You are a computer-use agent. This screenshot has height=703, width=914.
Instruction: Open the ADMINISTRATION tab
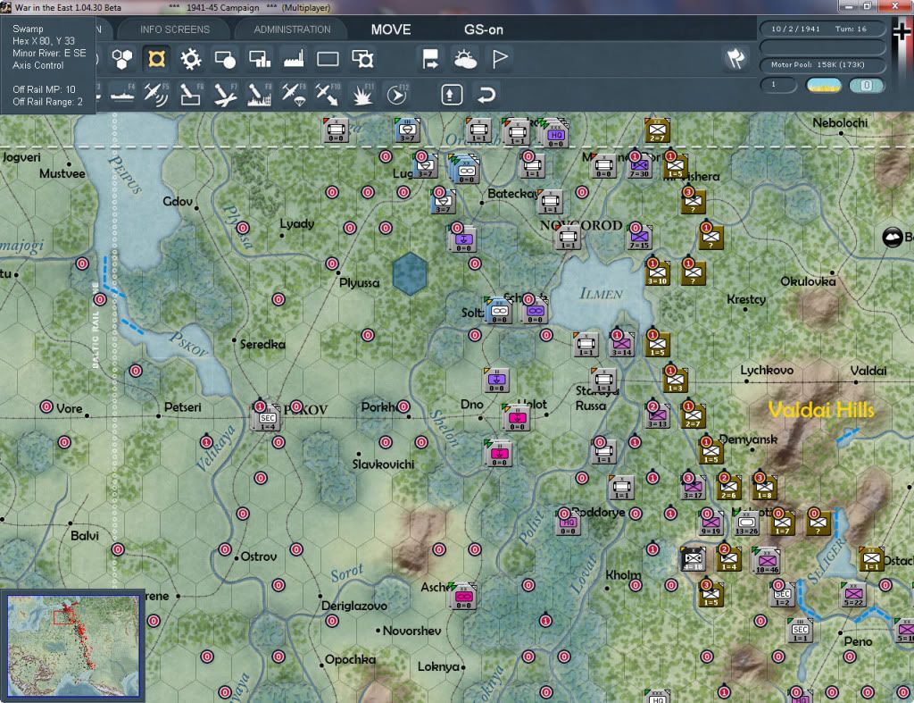tap(292, 29)
